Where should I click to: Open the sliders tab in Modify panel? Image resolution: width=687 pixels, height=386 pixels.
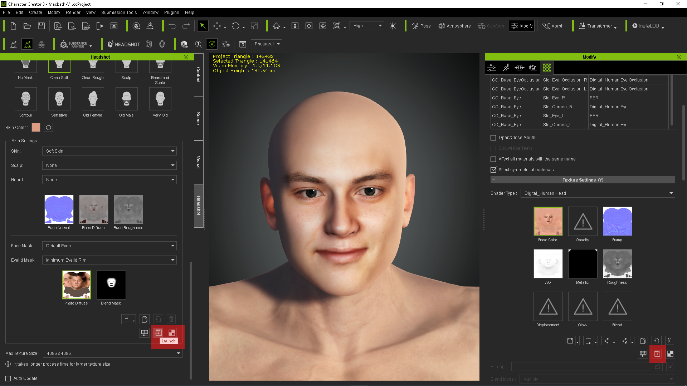coord(492,68)
